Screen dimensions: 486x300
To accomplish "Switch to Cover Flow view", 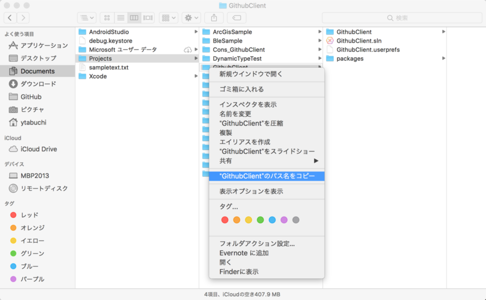I will tap(148, 18).
